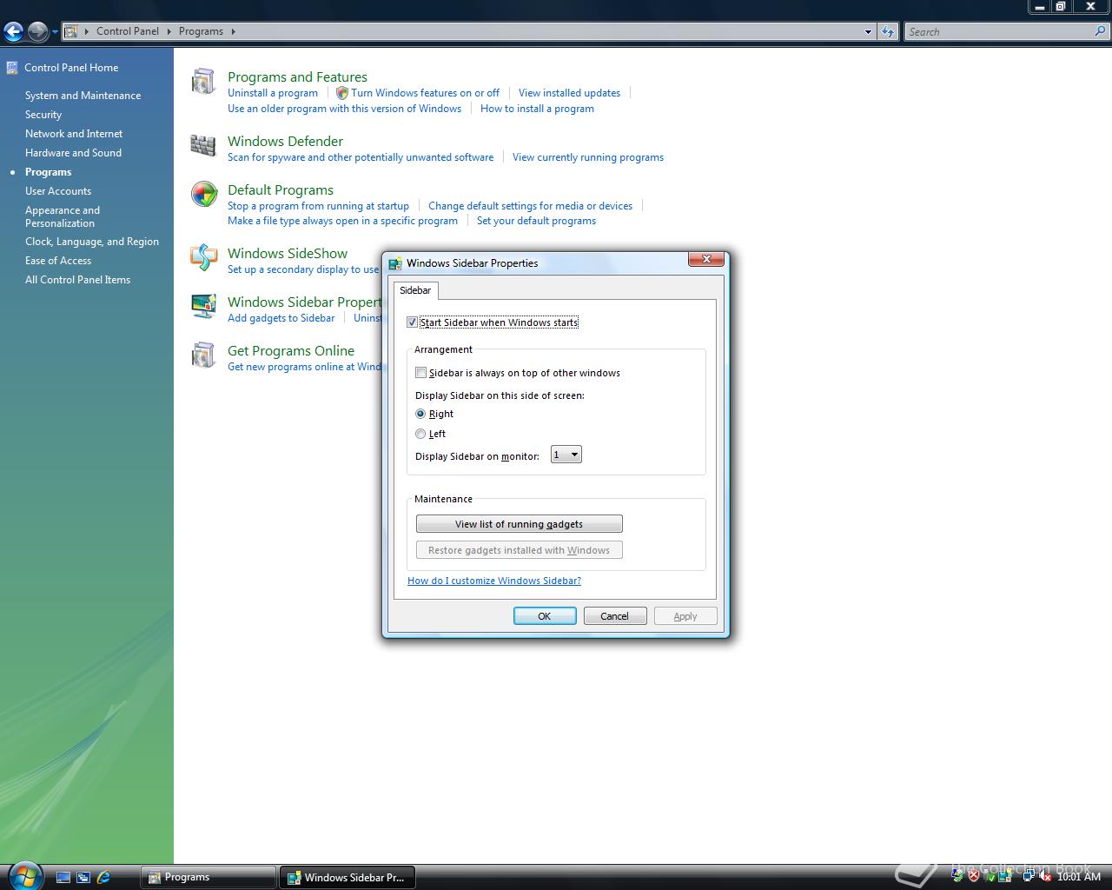Open Appearance and Personalization category
The width and height of the screenshot is (1112, 890).
[x=63, y=216]
